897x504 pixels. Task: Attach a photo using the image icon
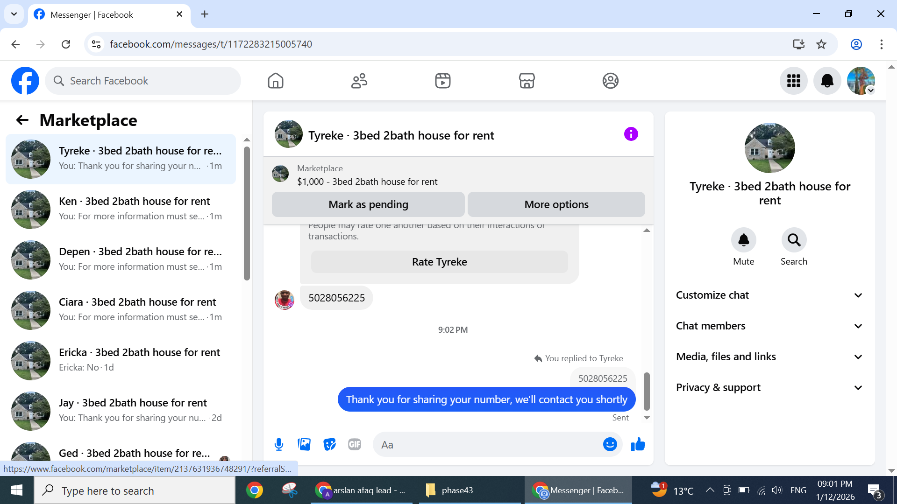tap(304, 445)
